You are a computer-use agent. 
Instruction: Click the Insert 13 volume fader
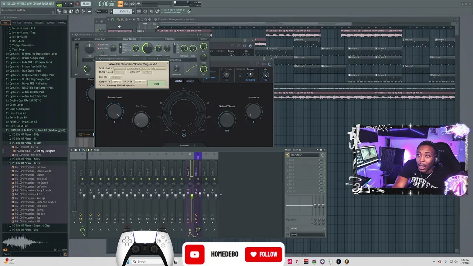[191, 197]
